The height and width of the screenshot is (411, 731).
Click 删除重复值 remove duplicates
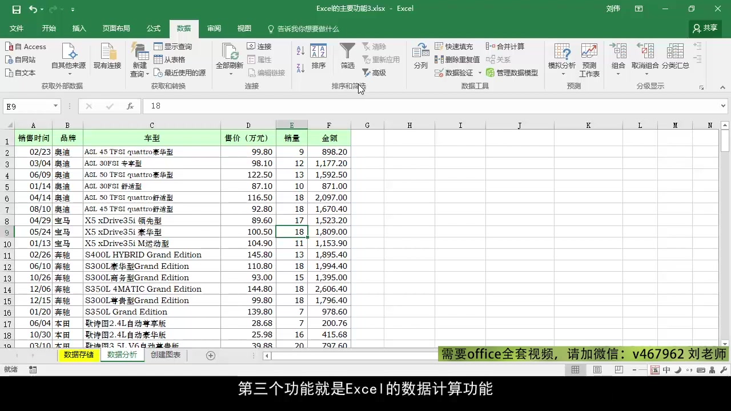pyautogui.click(x=457, y=59)
